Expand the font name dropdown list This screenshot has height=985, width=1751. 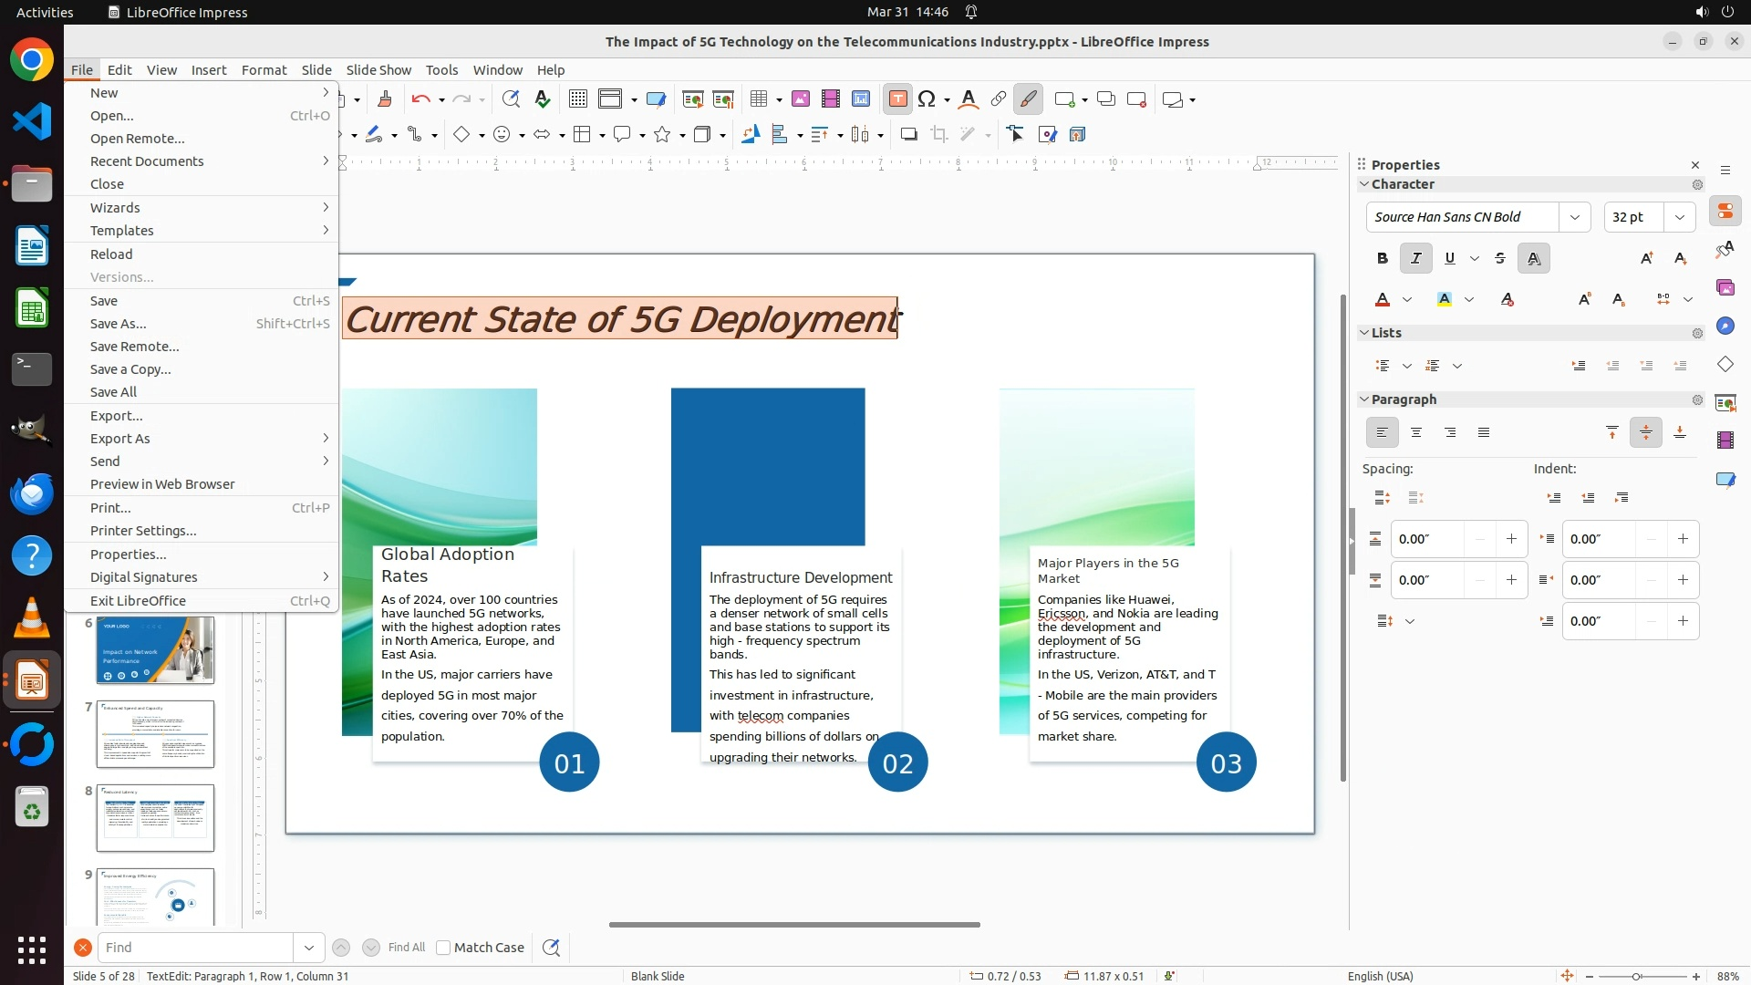click(1574, 217)
